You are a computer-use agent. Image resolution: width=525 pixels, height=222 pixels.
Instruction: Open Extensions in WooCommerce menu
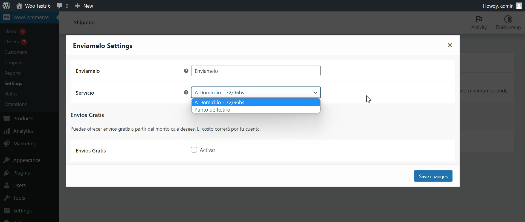point(16,104)
